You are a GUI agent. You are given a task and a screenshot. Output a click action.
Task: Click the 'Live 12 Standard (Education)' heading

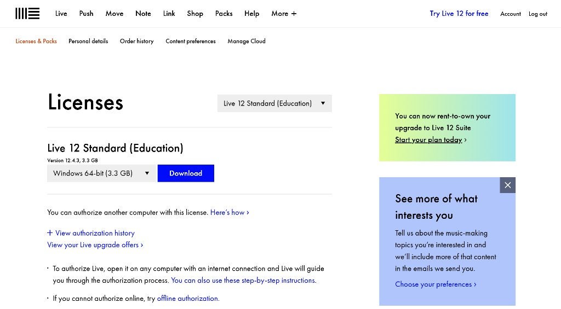click(x=115, y=148)
